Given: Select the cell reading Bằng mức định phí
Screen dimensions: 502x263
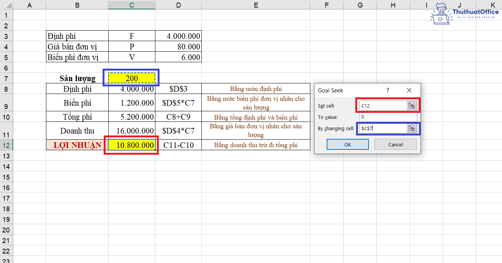Looking at the screenshot, I should [256, 88].
